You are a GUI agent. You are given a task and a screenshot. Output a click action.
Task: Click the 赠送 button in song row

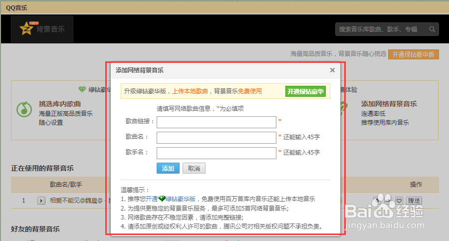click(414, 201)
